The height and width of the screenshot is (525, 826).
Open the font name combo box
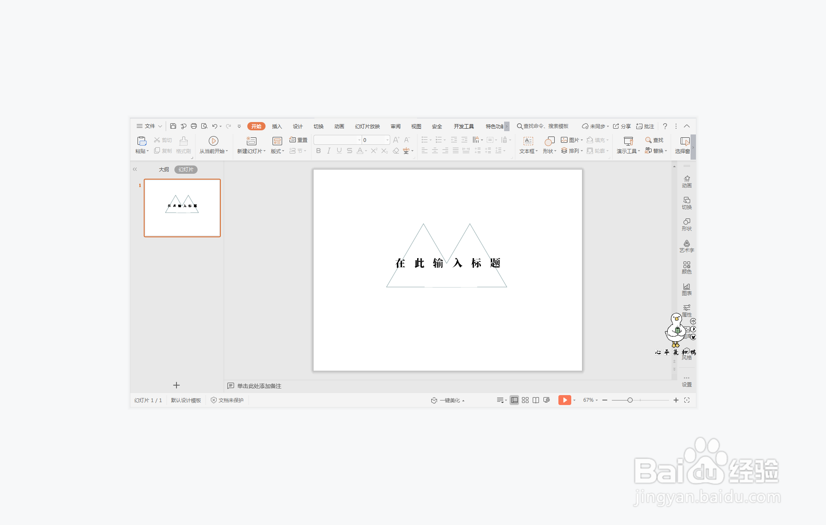click(338, 140)
